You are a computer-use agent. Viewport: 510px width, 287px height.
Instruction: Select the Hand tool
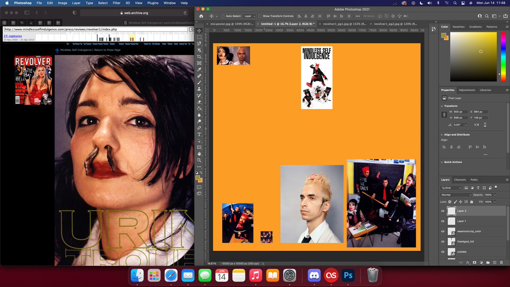pyautogui.click(x=199, y=153)
